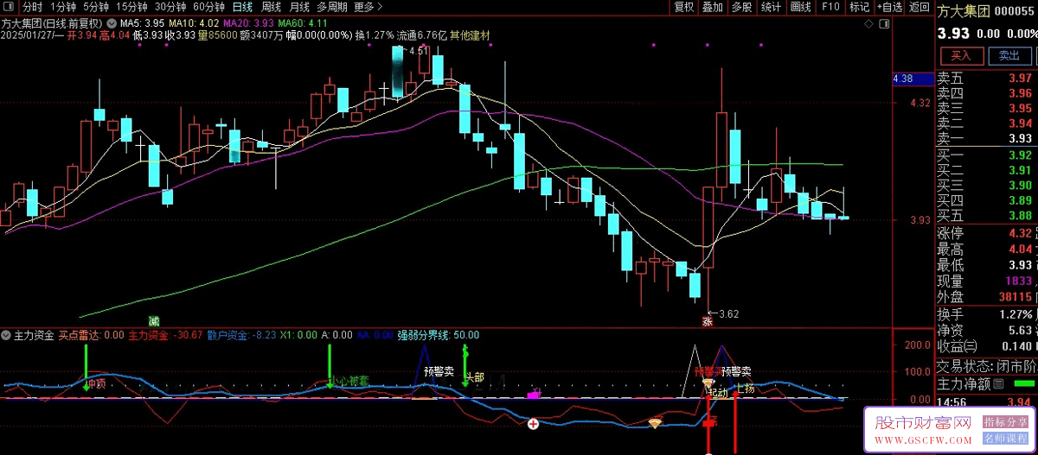This screenshot has height=455, width=1038.
Task: Select the 卖一 3.93 order row
Action: coord(986,137)
